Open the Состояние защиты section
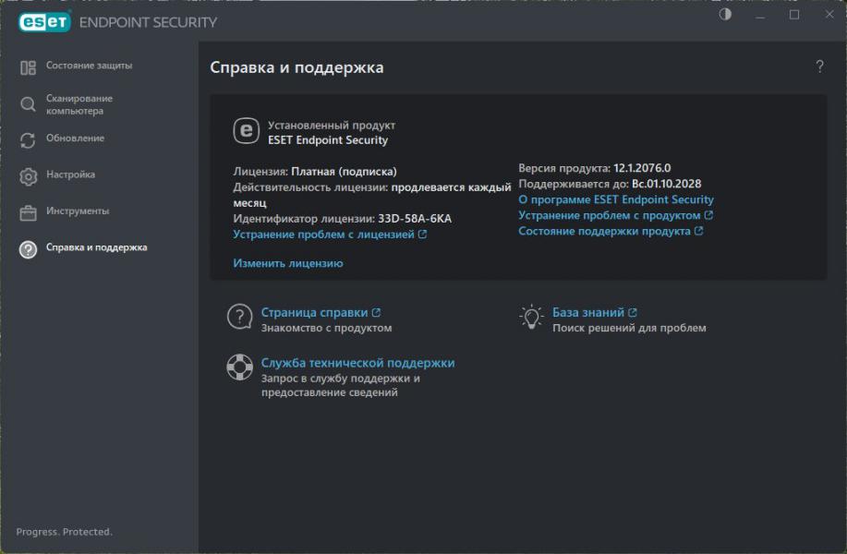This screenshot has height=554, width=847. click(x=89, y=66)
